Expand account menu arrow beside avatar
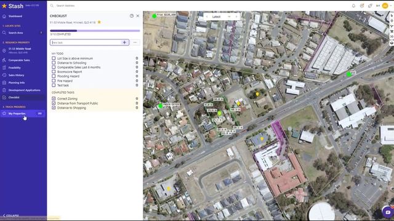 pyautogui.click(x=391, y=6)
